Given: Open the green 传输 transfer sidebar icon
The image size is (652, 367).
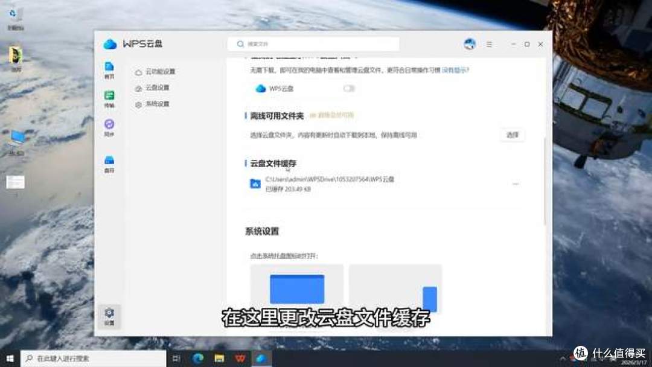Looking at the screenshot, I should pos(109,99).
